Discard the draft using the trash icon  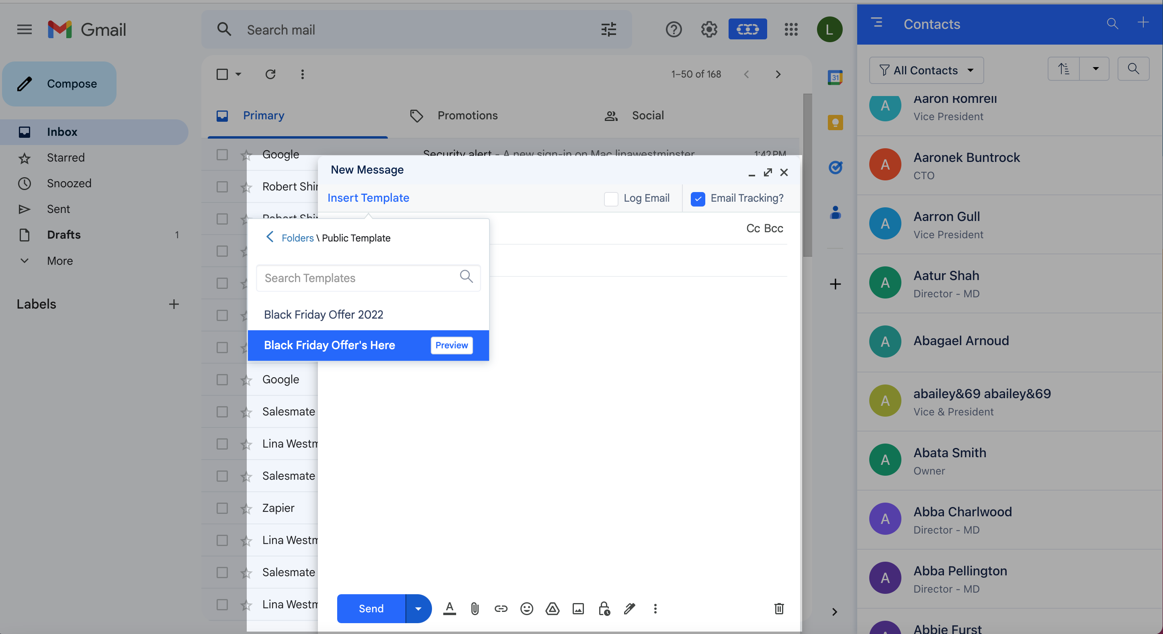tap(779, 609)
